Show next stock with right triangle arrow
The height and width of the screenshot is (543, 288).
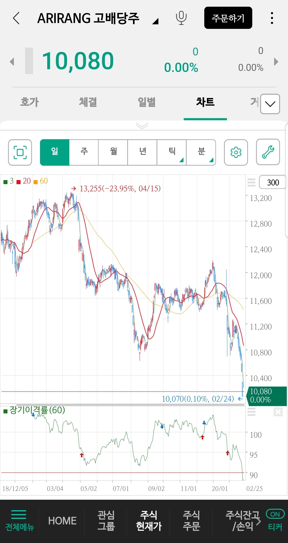[276, 62]
